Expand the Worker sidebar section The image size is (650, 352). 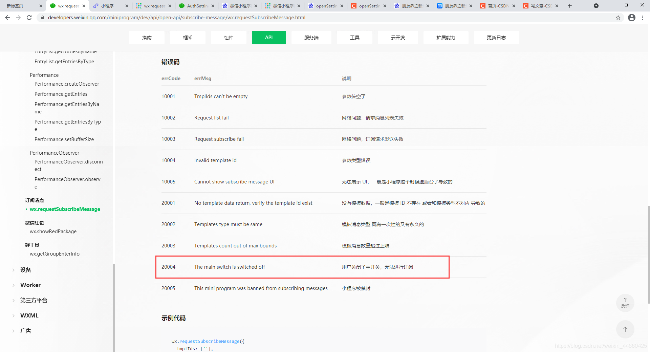[30, 285]
